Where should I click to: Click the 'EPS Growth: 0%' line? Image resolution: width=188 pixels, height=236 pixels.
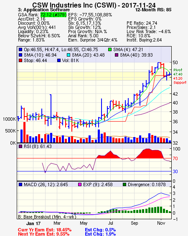[85, 19]
